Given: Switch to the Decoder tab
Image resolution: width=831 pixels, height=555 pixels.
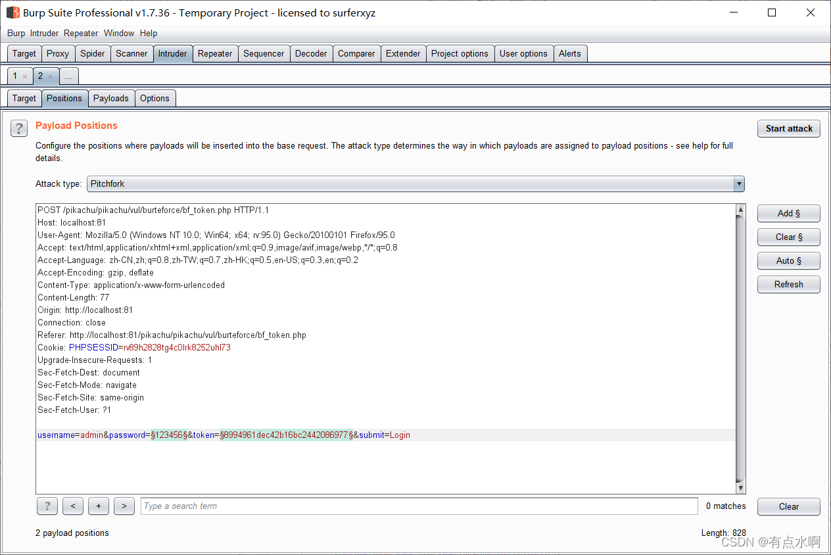Looking at the screenshot, I should (311, 54).
